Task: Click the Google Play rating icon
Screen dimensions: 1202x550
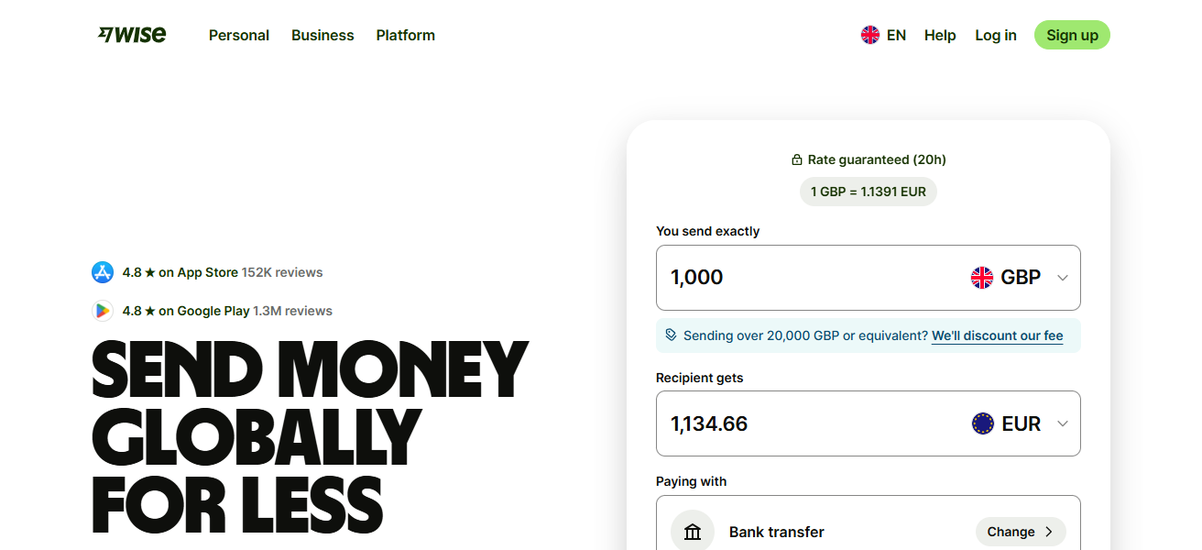Action: (x=102, y=311)
